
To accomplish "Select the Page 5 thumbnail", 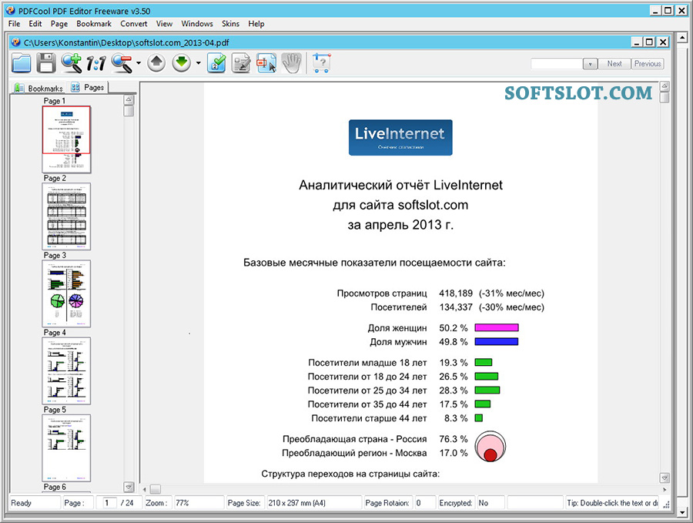I will pyautogui.click(x=66, y=448).
